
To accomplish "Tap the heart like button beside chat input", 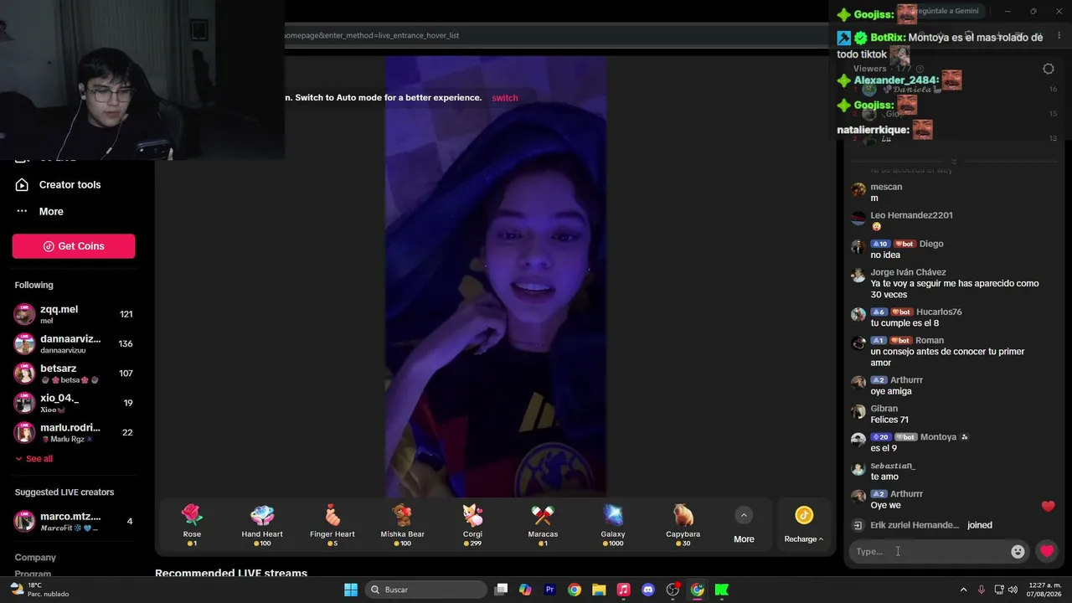I will click(x=1047, y=551).
